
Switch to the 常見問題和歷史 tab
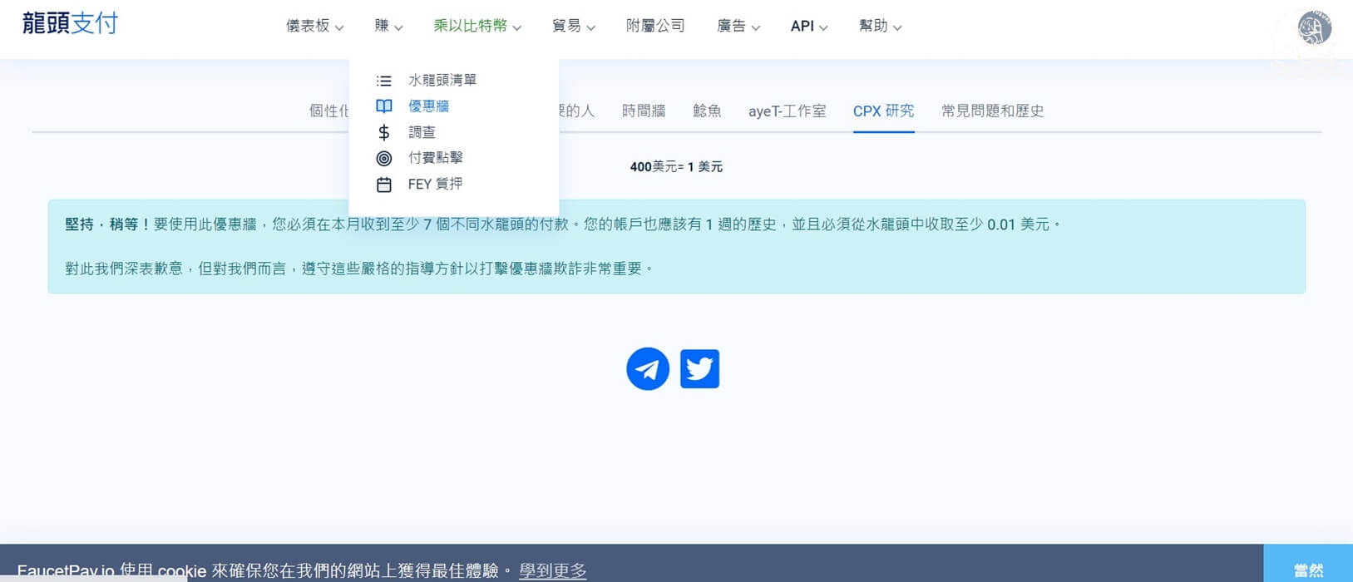click(992, 111)
